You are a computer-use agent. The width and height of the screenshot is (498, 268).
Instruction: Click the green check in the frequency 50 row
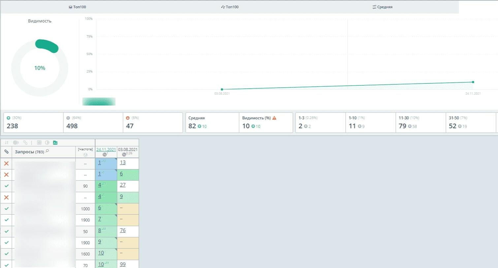tap(6, 231)
